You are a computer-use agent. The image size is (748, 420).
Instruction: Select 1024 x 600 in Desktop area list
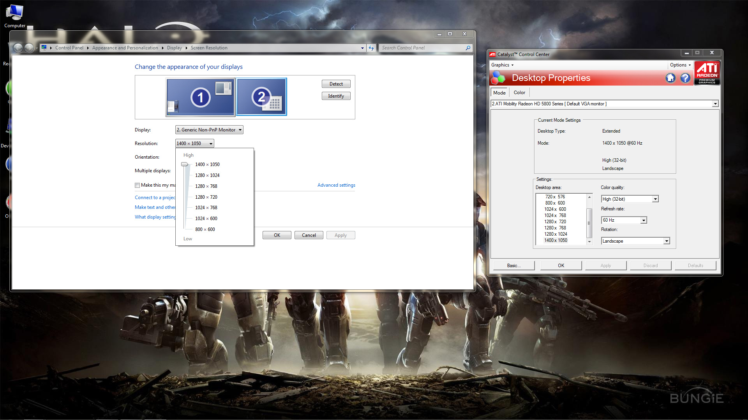pyautogui.click(x=555, y=209)
